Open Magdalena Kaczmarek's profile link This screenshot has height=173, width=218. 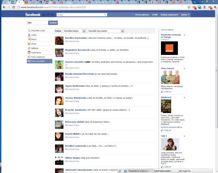click(x=77, y=50)
